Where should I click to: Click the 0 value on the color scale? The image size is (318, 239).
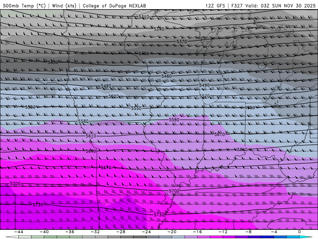tap(299, 232)
